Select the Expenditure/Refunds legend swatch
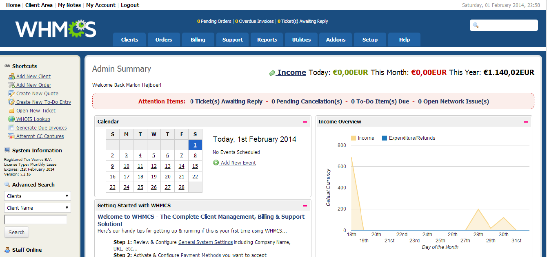The height and width of the screenshot is (257, 547). pos(385,138)
